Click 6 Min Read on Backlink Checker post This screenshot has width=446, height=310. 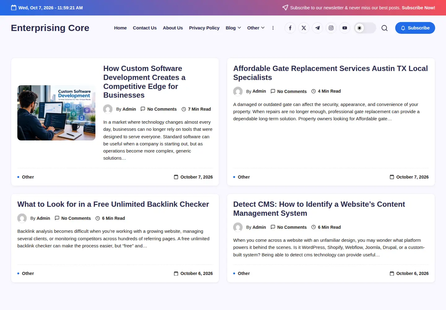pyautogui.click(x=113, y=218)
